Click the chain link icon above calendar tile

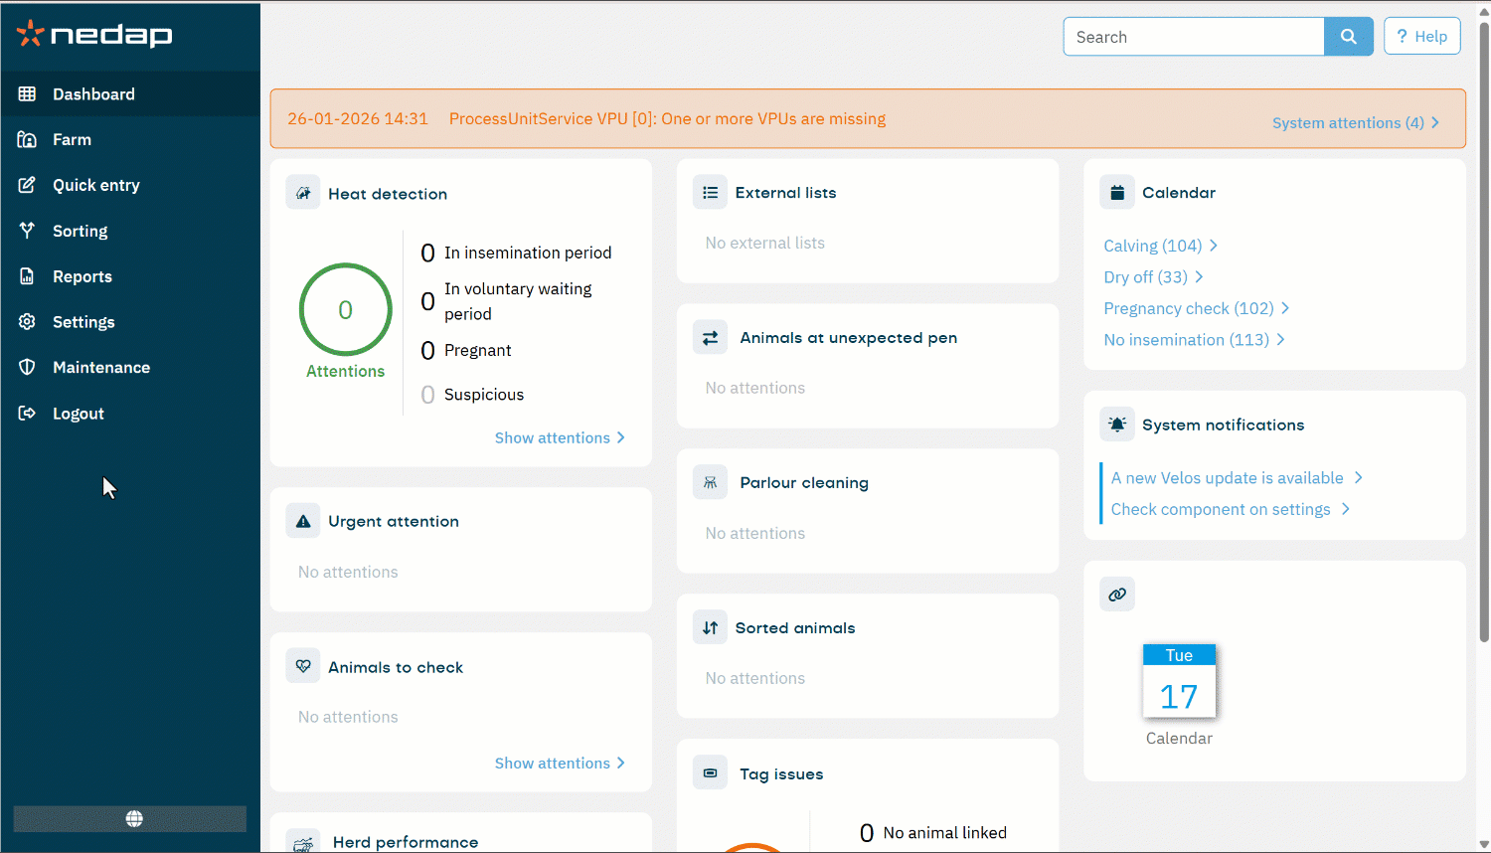[x=1117, y=595]
